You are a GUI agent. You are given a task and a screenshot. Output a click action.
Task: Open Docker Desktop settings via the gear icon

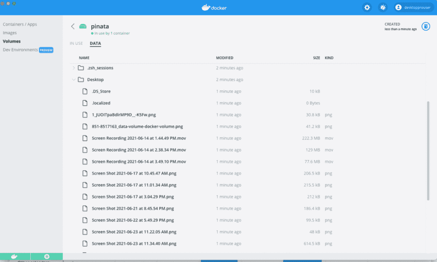367,7
